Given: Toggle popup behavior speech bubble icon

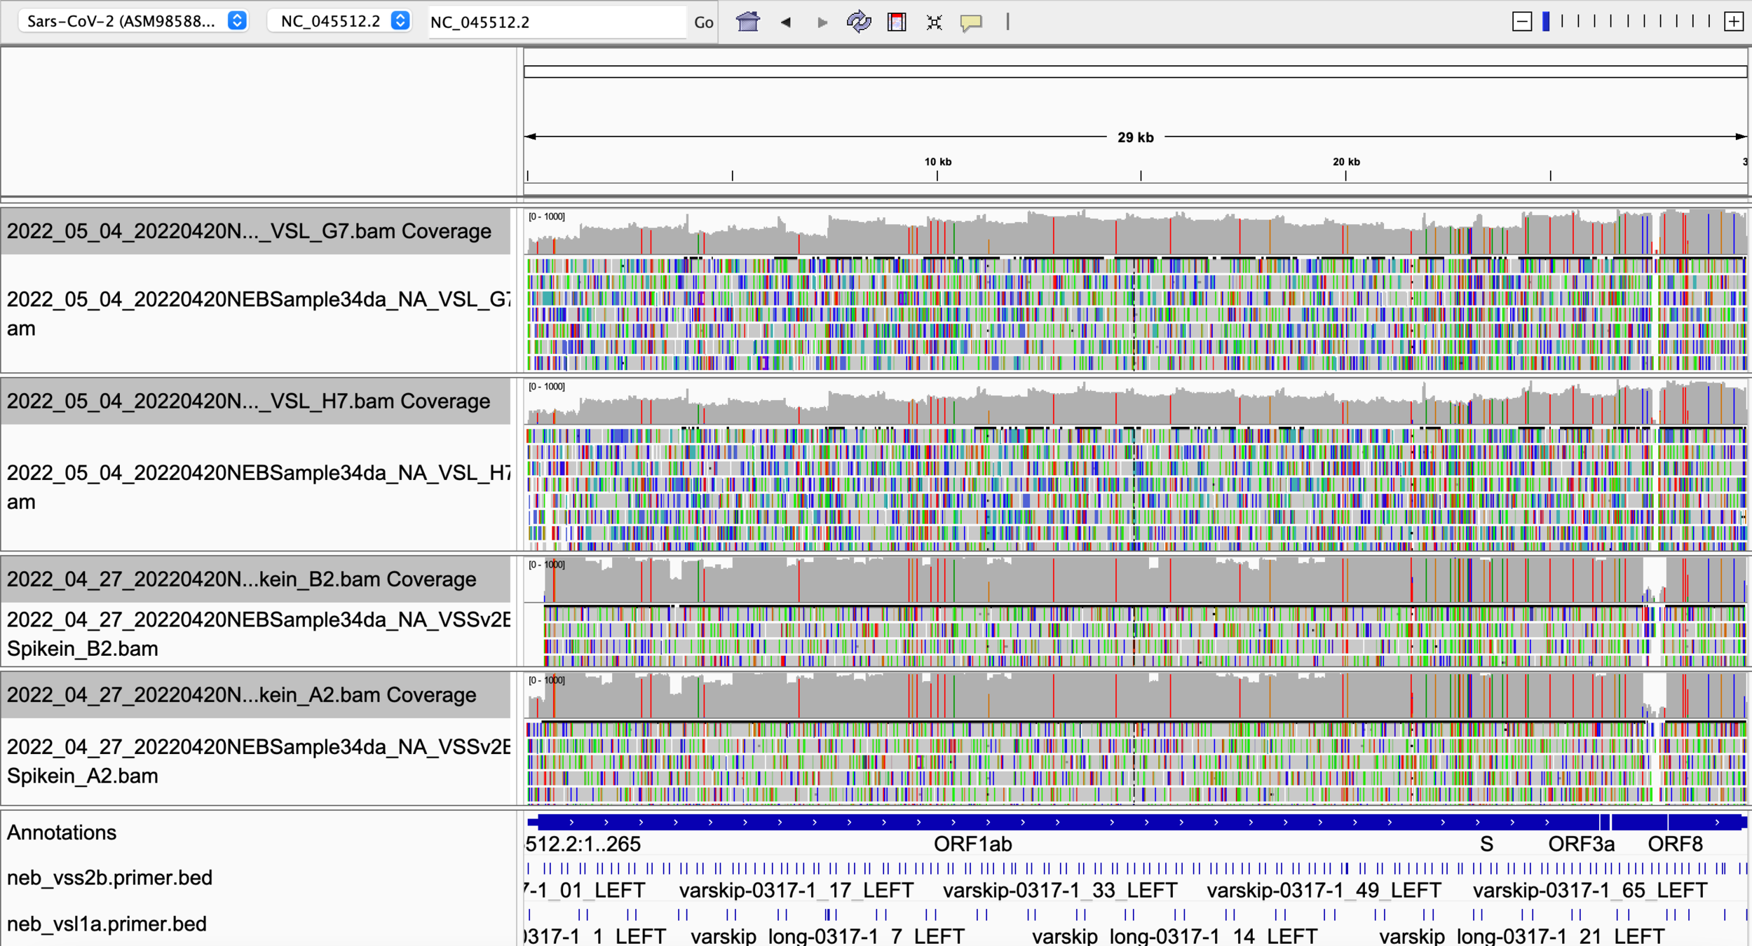Looking at the screenshot, I should 971,22.
